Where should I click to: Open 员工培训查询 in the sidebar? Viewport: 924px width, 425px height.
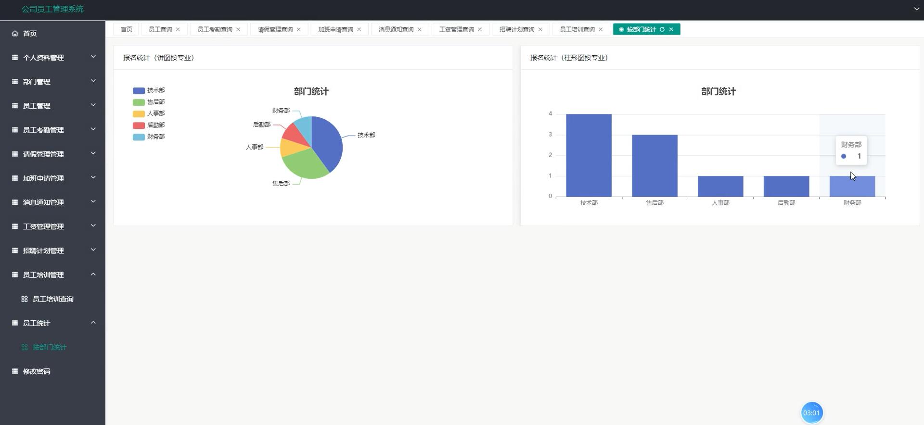point(52,299)
